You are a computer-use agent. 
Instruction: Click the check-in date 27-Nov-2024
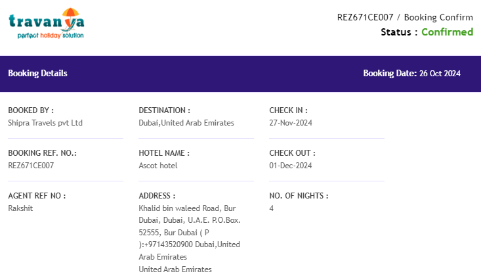(x=291, y=123)
